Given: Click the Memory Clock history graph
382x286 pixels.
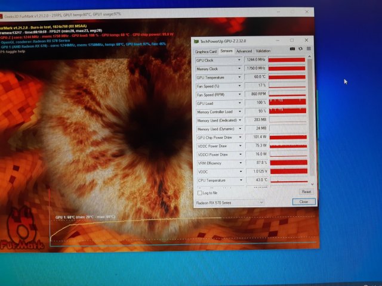Looking at the screenshot, I should [287, 69].
